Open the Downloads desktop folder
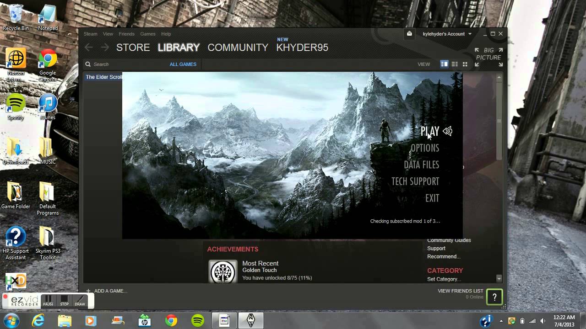 16,151
